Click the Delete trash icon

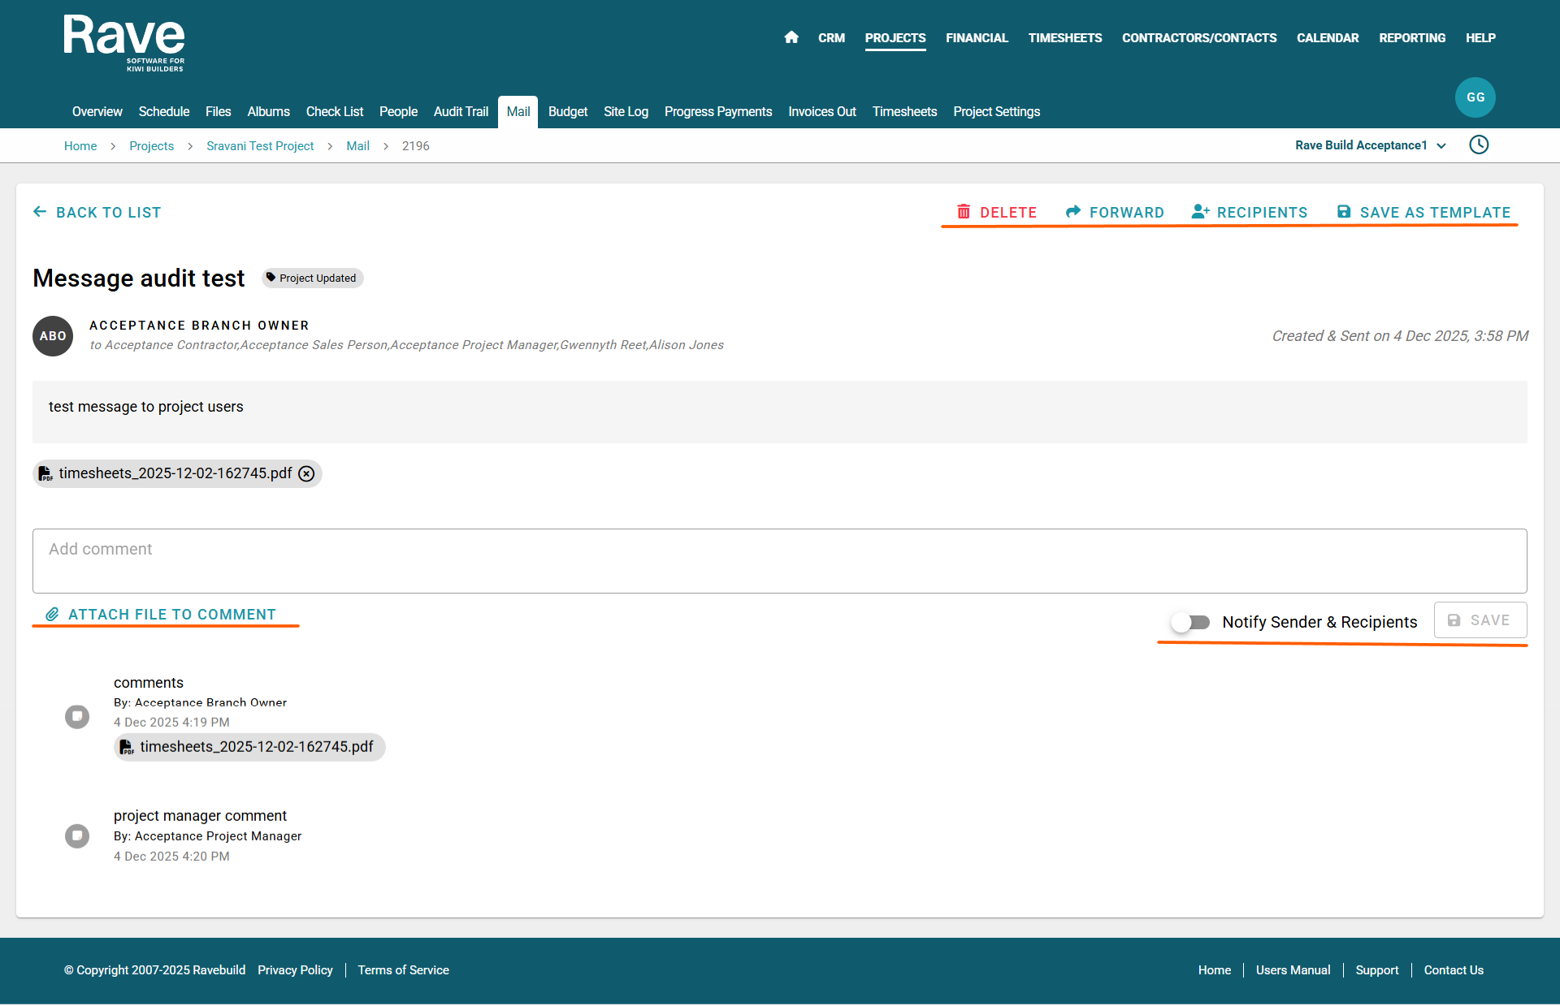point(964,212)
